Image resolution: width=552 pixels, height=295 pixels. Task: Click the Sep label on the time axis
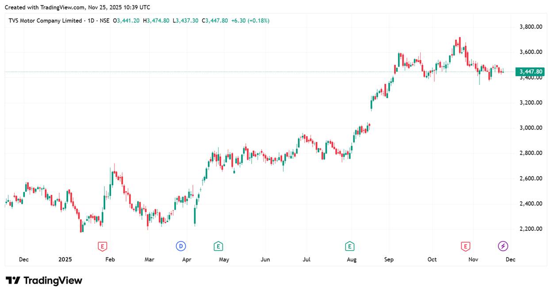click(x=389, y=260)
